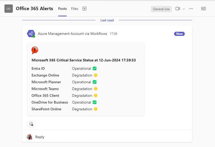The image size is (215, 147).
Task: Click the Azure Management Account workflow avatar
Action: click(31, 34)
